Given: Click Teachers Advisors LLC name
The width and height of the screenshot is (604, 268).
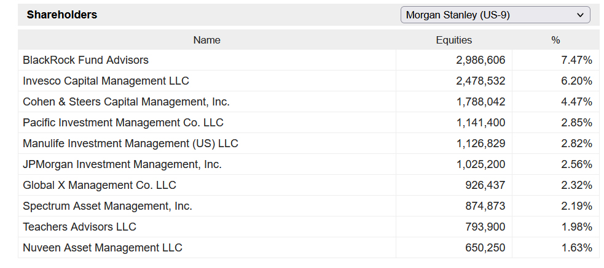Looking at the screenshot, I should coord(79,227).
